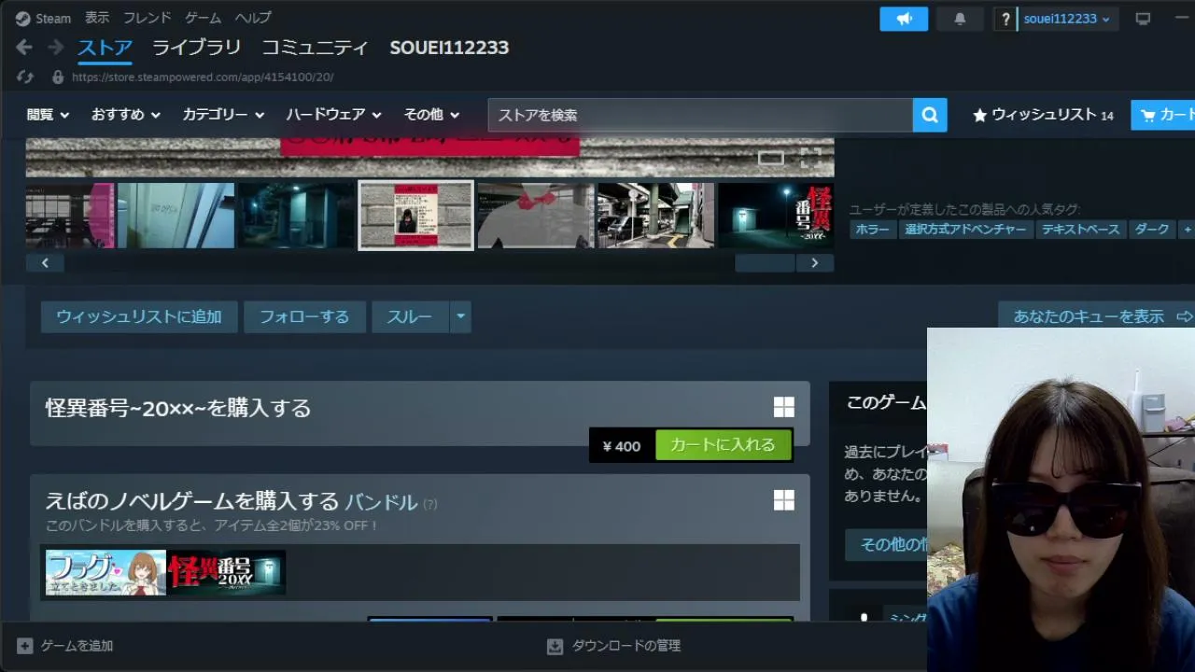Select the dark blue corridor thumbnail
Screen dimensions: 1195x672
click(296, 216)
